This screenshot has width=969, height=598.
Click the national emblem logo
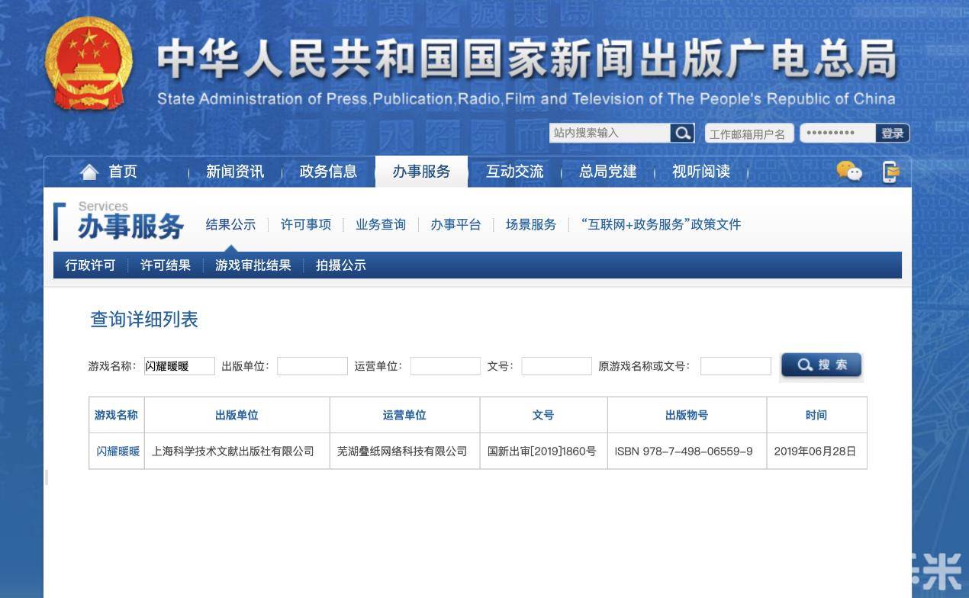point(88,65)
